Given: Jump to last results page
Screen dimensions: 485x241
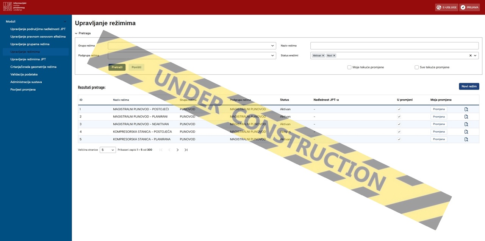Looking at the screenshot, I should pos(186,150).
